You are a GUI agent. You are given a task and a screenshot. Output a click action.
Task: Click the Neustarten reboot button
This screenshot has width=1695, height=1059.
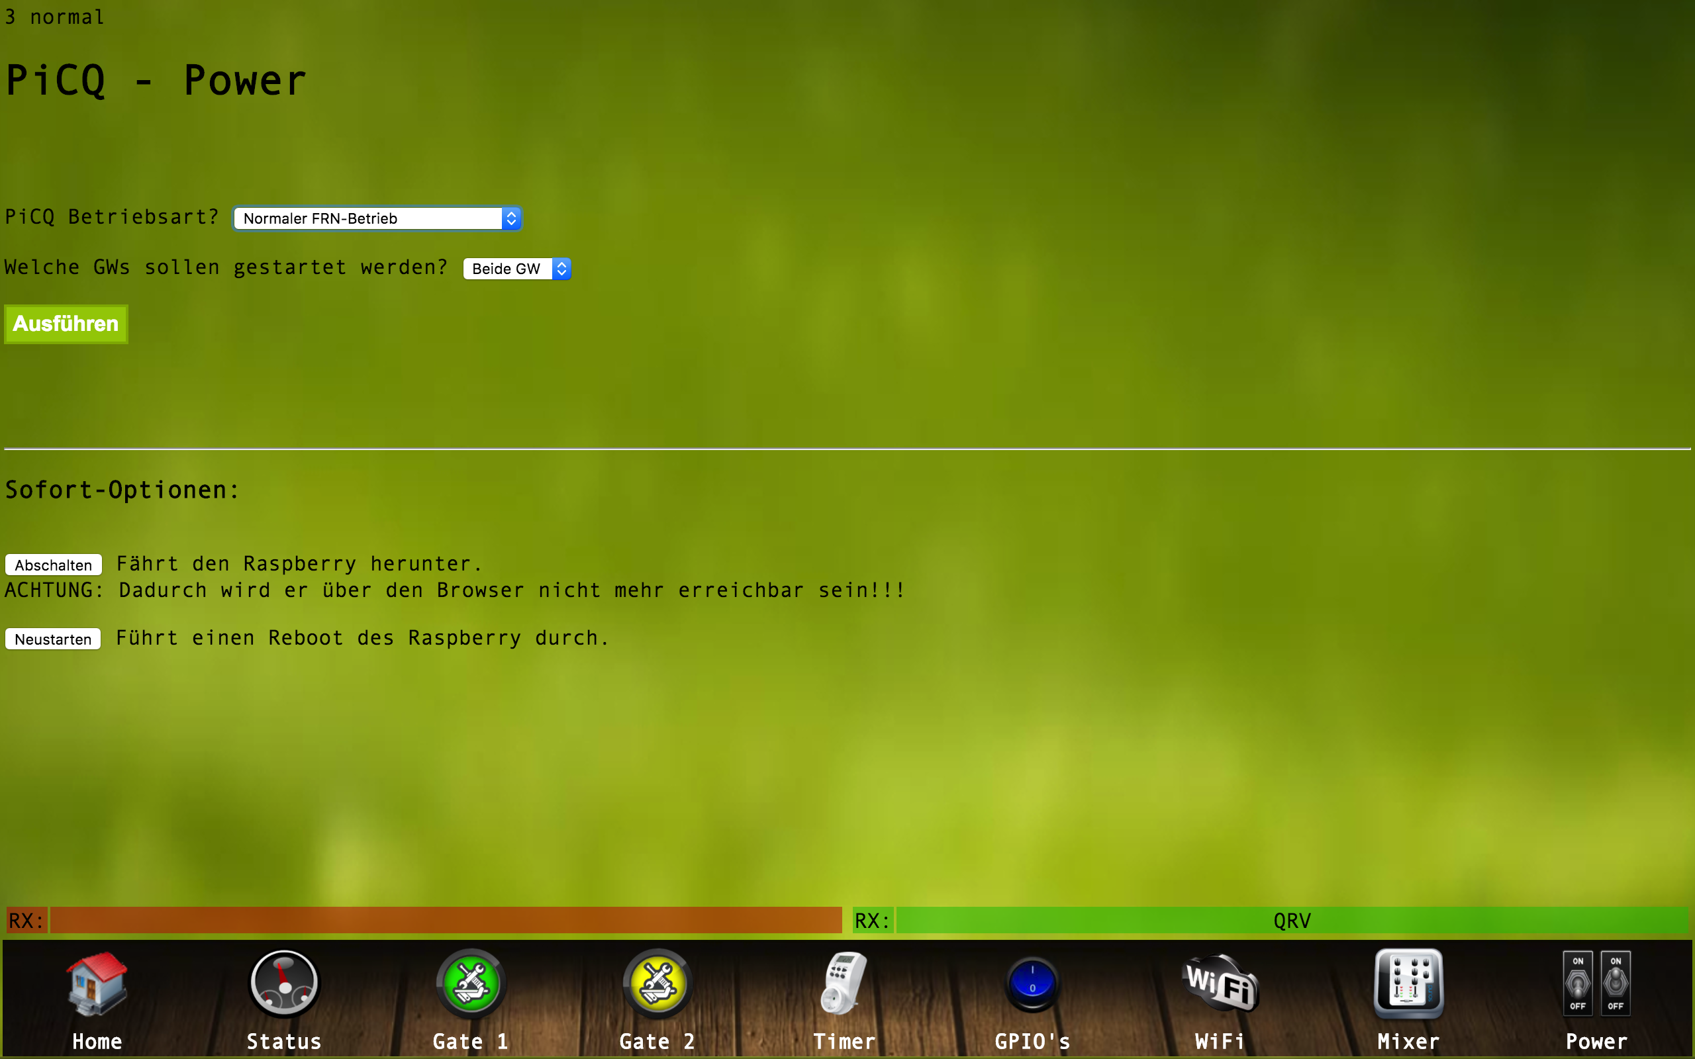(x=53, y=639)
